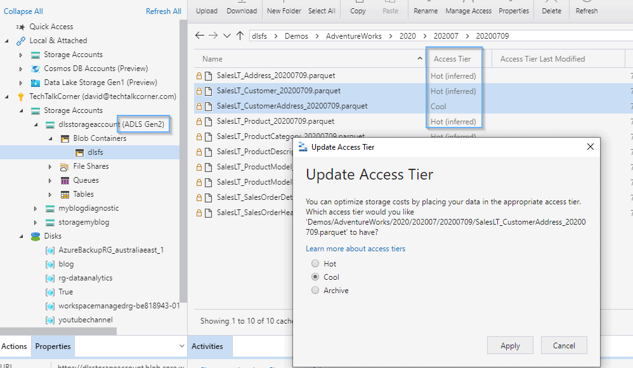Navigate up with the up arrow
633x368 pixels.
(x=240, y=36)
